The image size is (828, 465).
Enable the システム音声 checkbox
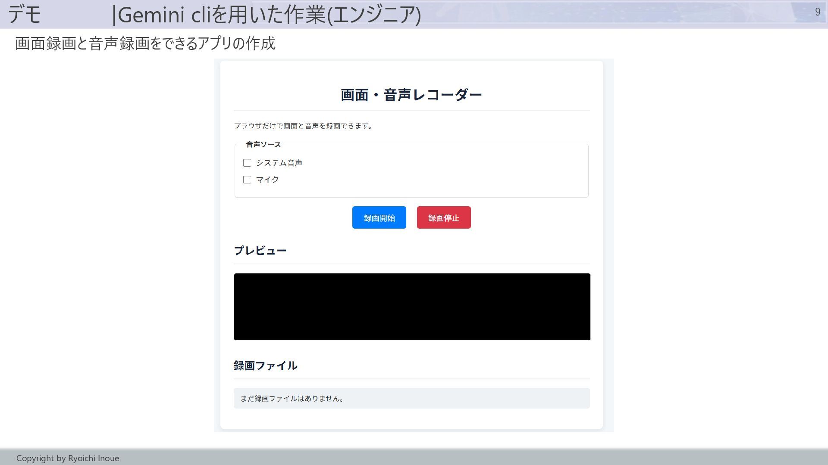click(247, 163)
